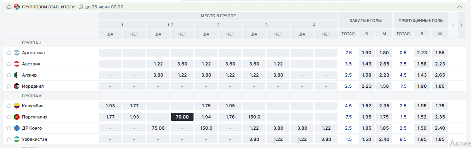Click the star beside Групповой этап. Итоги

(9, 7)
